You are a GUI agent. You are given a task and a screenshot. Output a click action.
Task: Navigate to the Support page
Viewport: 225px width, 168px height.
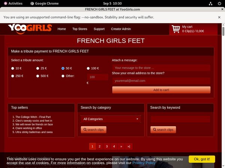[99, 29]
